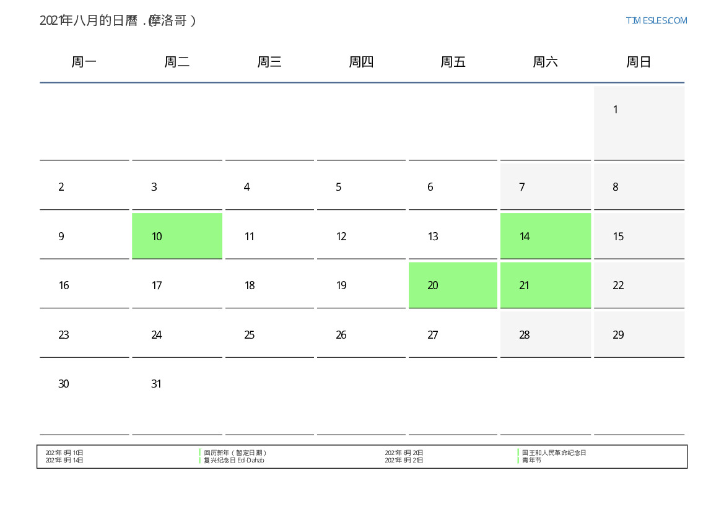This screenshot has height=512, width=724.
Task: Select the shaded Sunday cell 29
Action: coord(639,334)
